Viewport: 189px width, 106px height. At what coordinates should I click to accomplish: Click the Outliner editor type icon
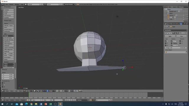point(166,7)
